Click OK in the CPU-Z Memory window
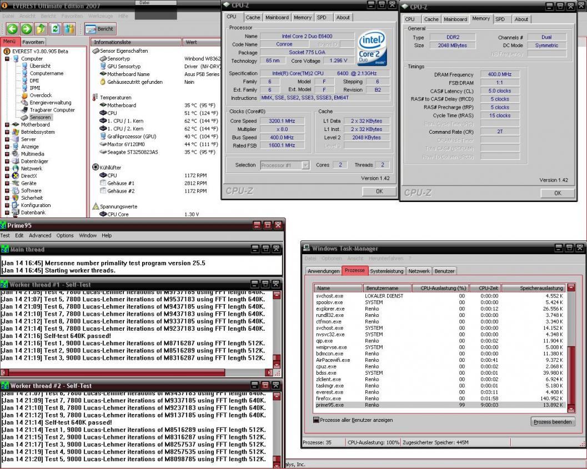The width and height of the screenshot is (587, 469). tap(558, 193)
